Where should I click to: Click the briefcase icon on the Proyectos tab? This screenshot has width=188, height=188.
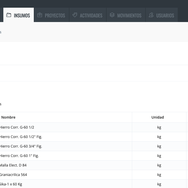click(x=40, y=15)
